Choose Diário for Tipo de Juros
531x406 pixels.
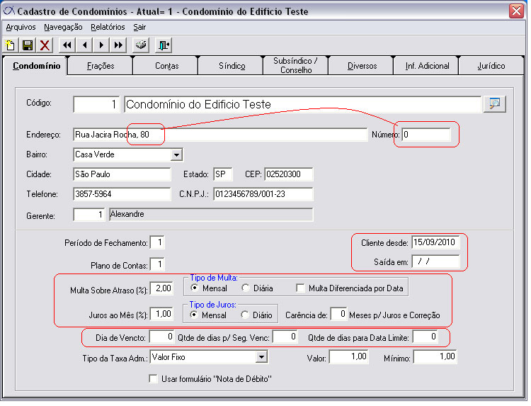tap(246, 315)
